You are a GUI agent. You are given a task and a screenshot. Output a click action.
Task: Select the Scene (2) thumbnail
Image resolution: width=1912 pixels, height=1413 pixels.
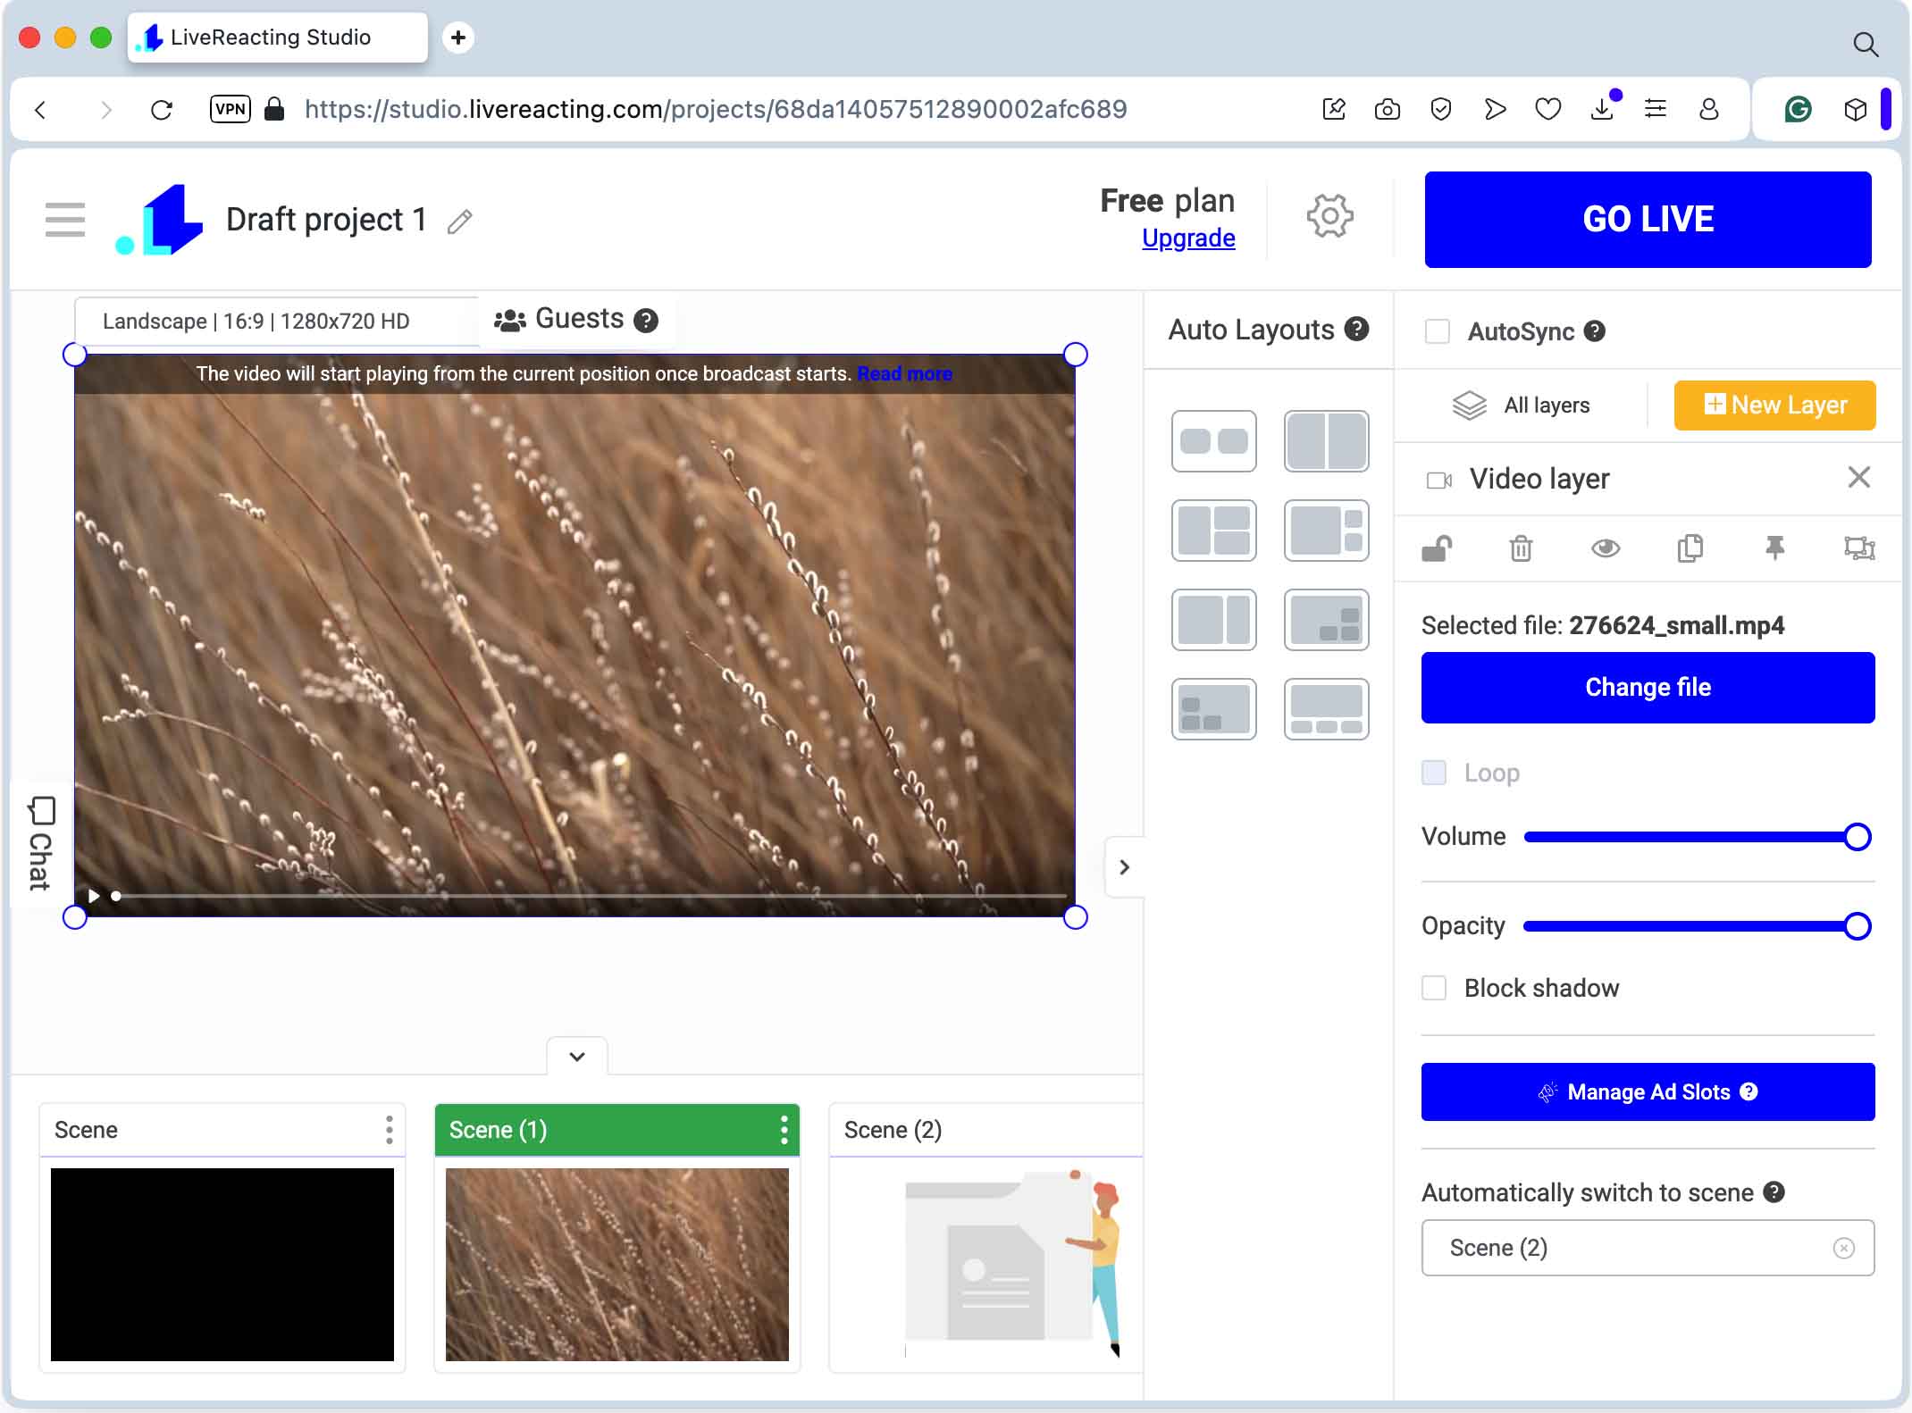(987, 1264)
